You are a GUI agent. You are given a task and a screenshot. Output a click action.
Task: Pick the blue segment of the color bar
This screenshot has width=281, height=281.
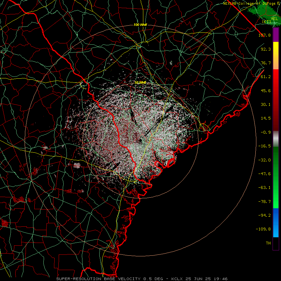pos(276,223)
